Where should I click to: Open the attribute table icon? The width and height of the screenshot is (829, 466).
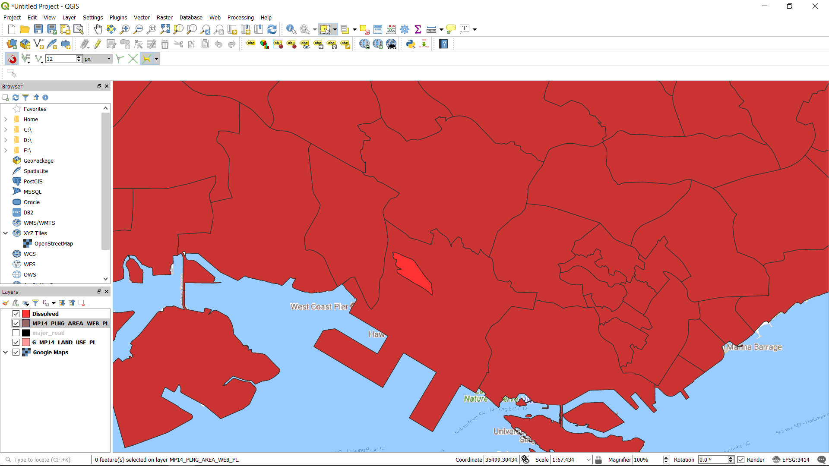click(378, 29)
